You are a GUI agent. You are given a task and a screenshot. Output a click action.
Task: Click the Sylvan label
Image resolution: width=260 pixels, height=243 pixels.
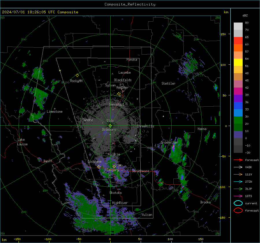coord(110,85)
